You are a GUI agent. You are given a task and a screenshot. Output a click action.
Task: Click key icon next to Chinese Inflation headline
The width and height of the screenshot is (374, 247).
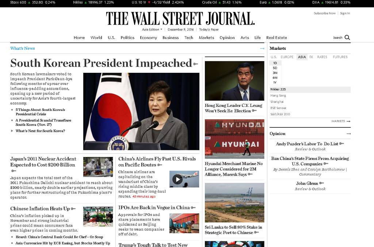[x=73, y=209]
